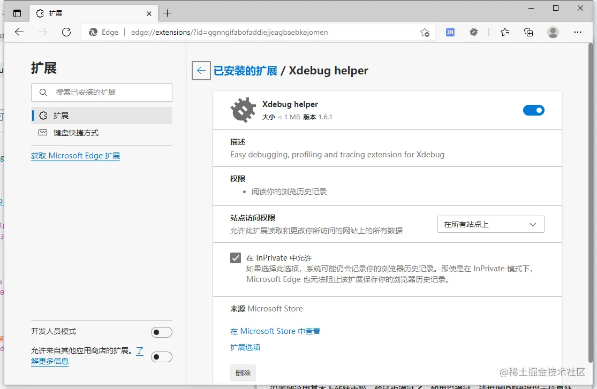The image size is (597, 389).
Task: Click the search installed extensions field
Action: tap(102, 93)
